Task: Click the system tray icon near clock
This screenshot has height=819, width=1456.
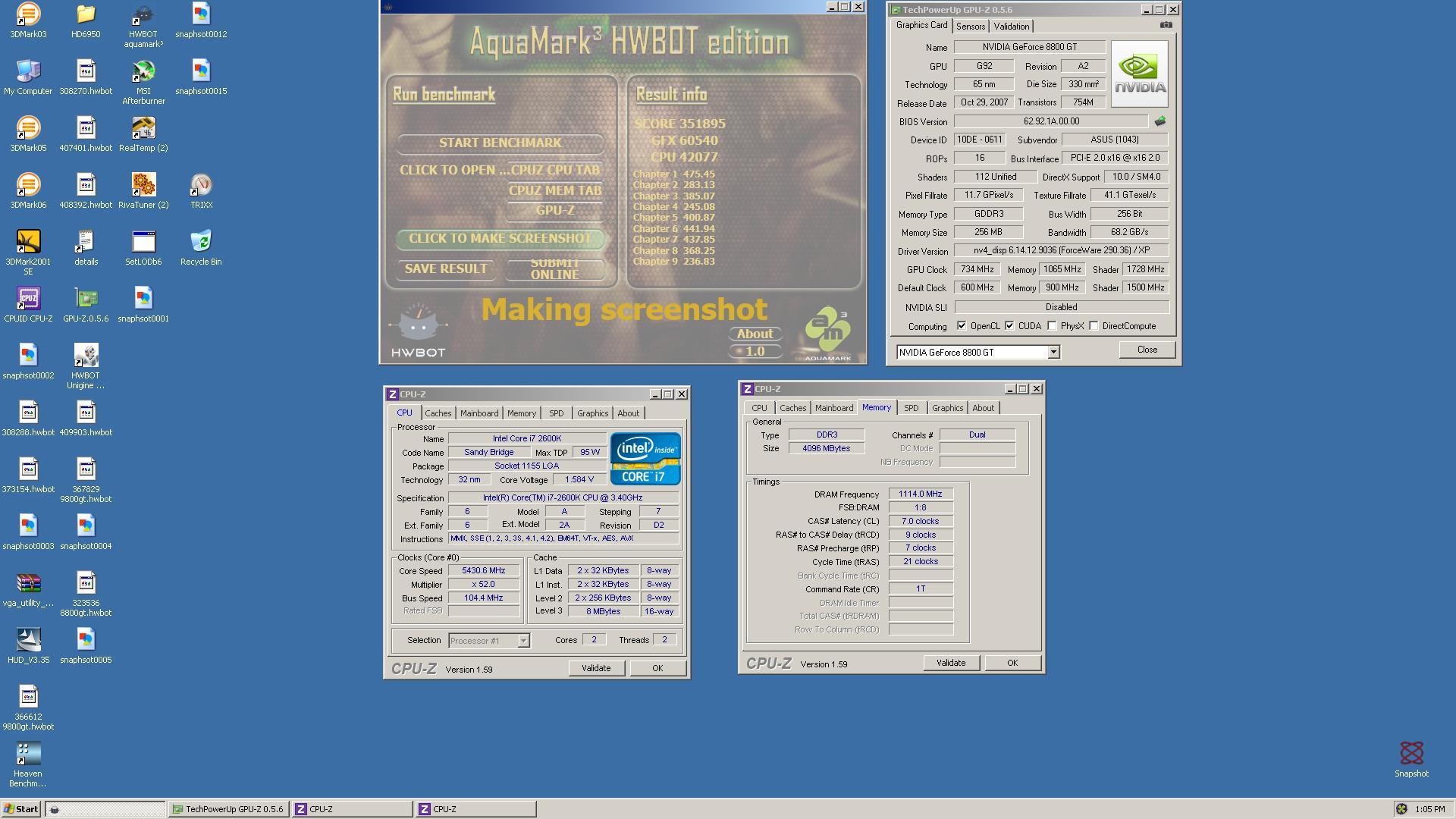Action: pos(1401,809)
